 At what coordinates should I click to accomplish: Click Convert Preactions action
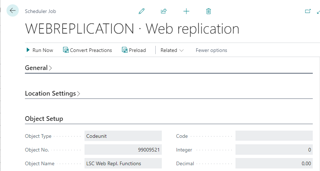87,50
